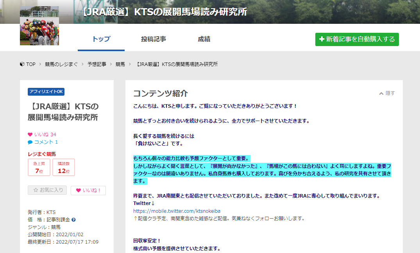
Task: Click the question mark help icon by 記事別課金
Action: click(74, 220)
